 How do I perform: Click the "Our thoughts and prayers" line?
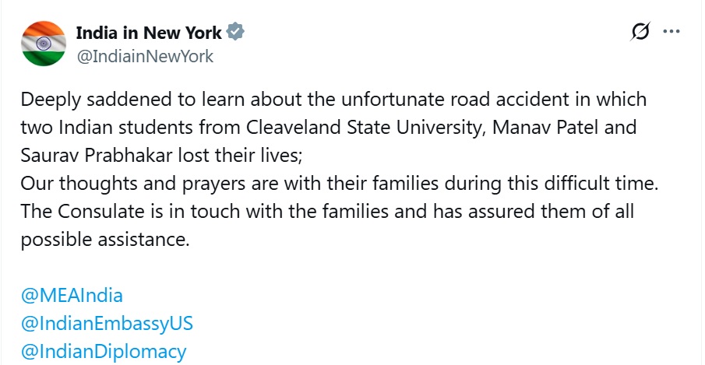[125, 184]
